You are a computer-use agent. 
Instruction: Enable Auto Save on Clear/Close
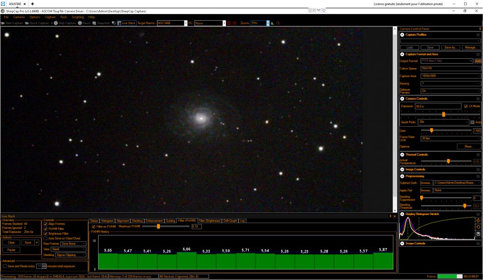(x=45, y=238)
